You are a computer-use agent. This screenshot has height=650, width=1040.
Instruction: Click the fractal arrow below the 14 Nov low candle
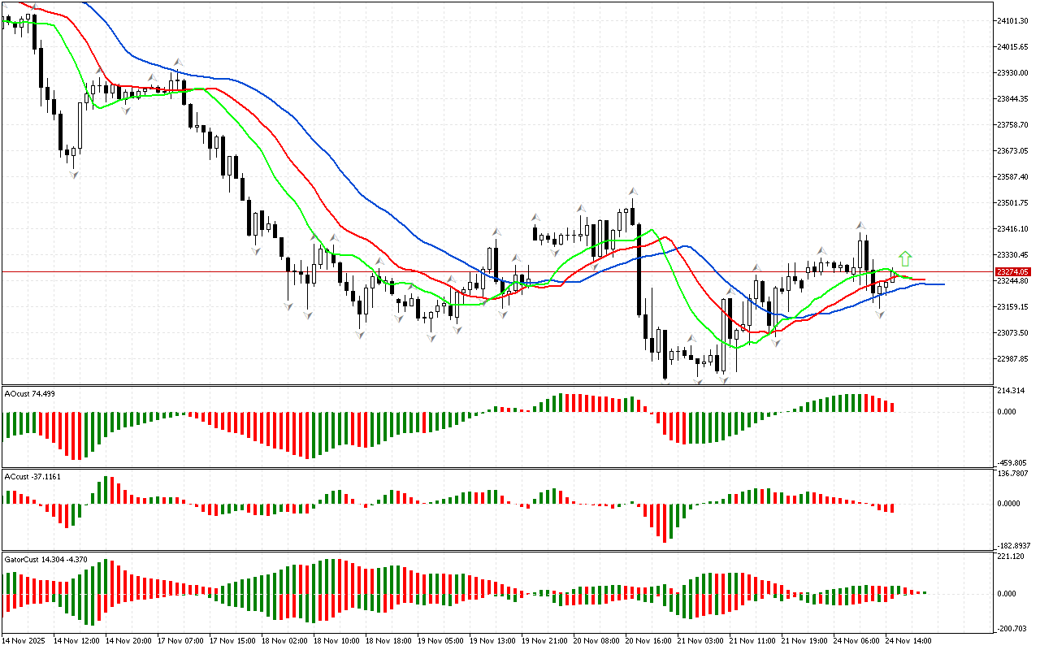pos(74,175)
